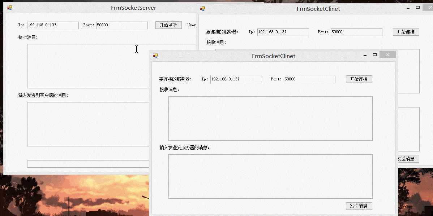This screenshot has width=433, height=216.
Task: Click the 接收消息: label in the back client window
Action: click(216, 43)
